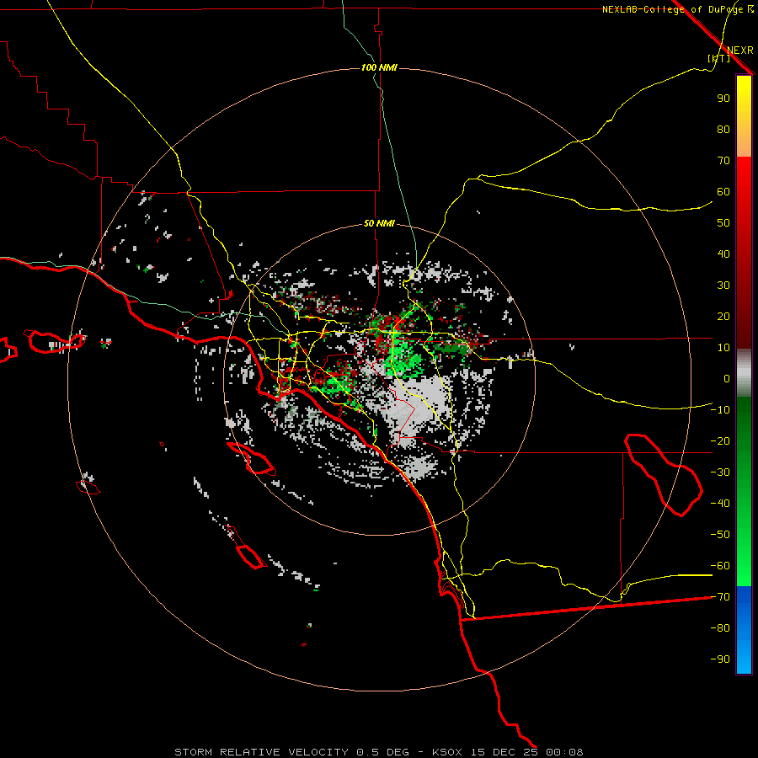The image size is (758, 758).
Task: Click the -90 value on the velocity scale
Action: tap(720, 659)
